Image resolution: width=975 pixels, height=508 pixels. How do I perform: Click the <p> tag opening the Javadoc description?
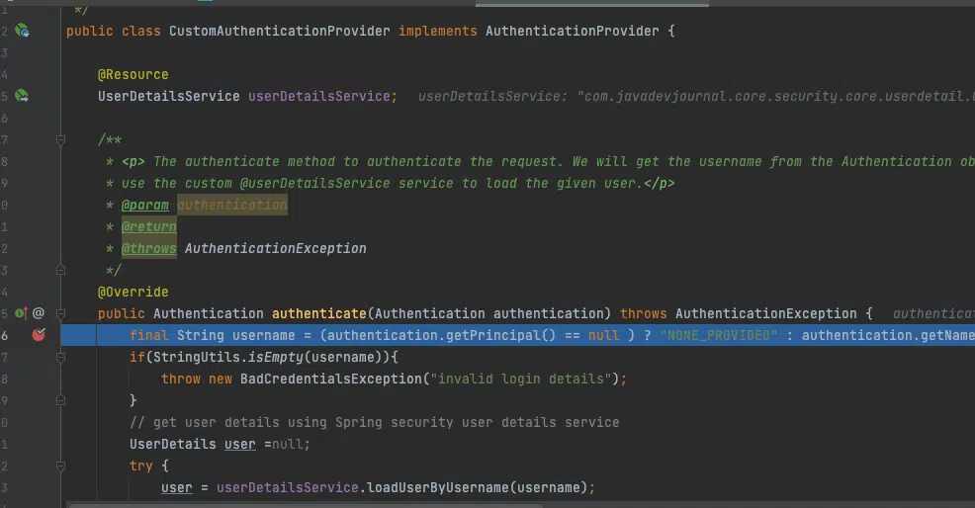coord(133,162)
